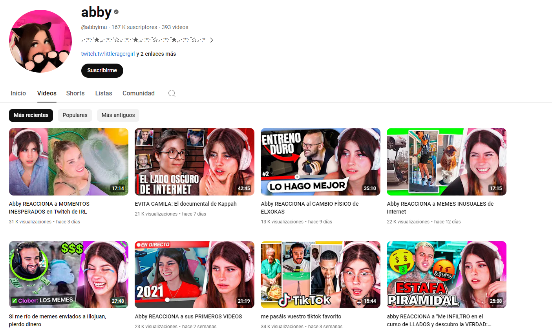This screenshot has height=329, width=552.
Task: Play the 17:14 Twitch IRL moments thumbnail
Action: click(x=69, y=162)
